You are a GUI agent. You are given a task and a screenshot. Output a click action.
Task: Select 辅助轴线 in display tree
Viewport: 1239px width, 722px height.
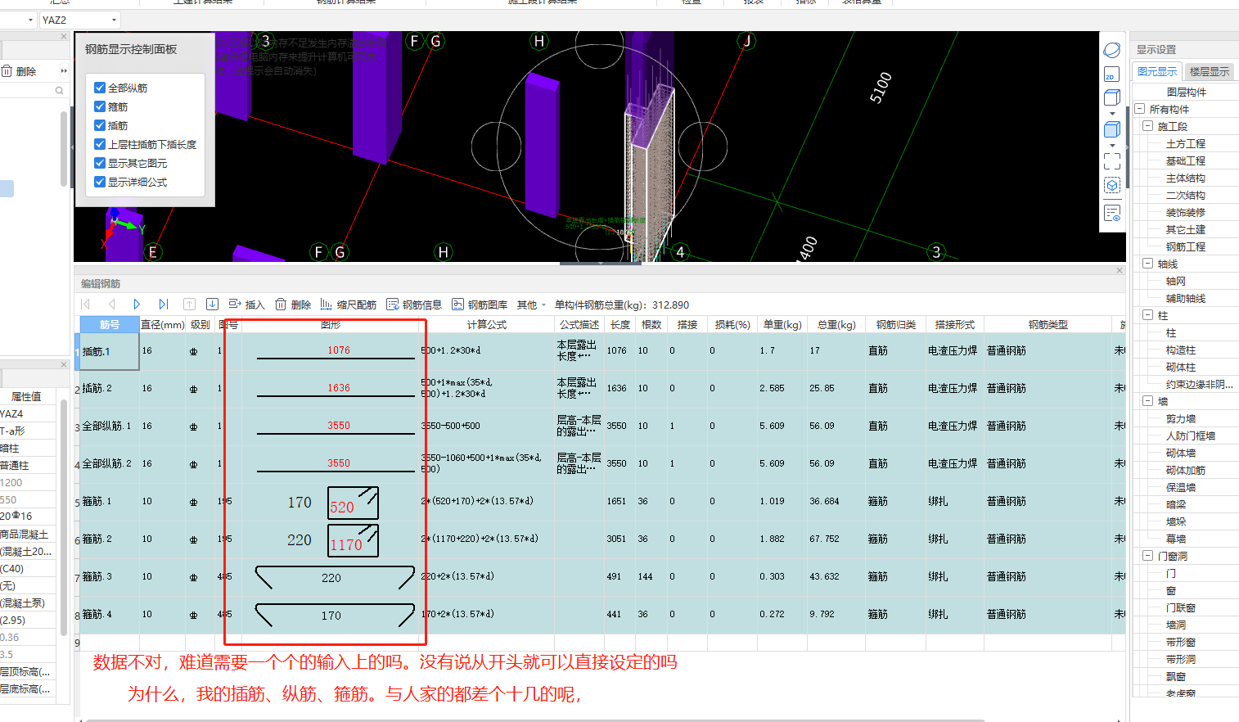click(x=1186, y=298)
